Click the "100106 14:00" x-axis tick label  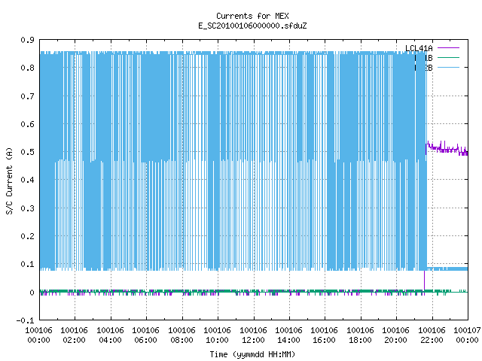click(x=288, y=335)
